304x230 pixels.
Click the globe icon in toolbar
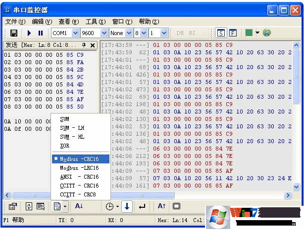click(x=267, y=33)
